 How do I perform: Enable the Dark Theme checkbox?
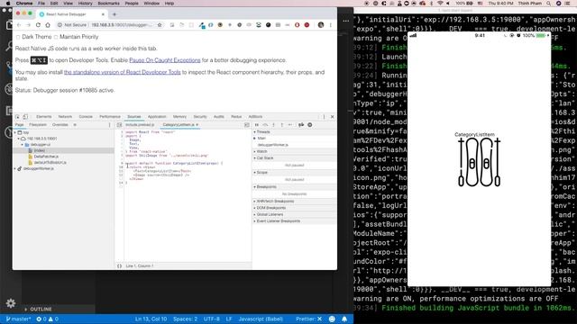18,37
